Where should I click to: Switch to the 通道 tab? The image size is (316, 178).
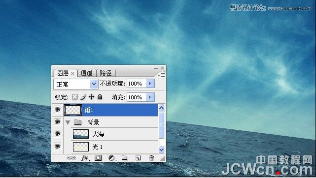86,73
